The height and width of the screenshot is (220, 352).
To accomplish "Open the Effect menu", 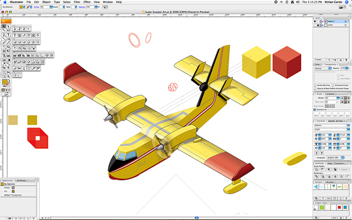I will 87,2.
